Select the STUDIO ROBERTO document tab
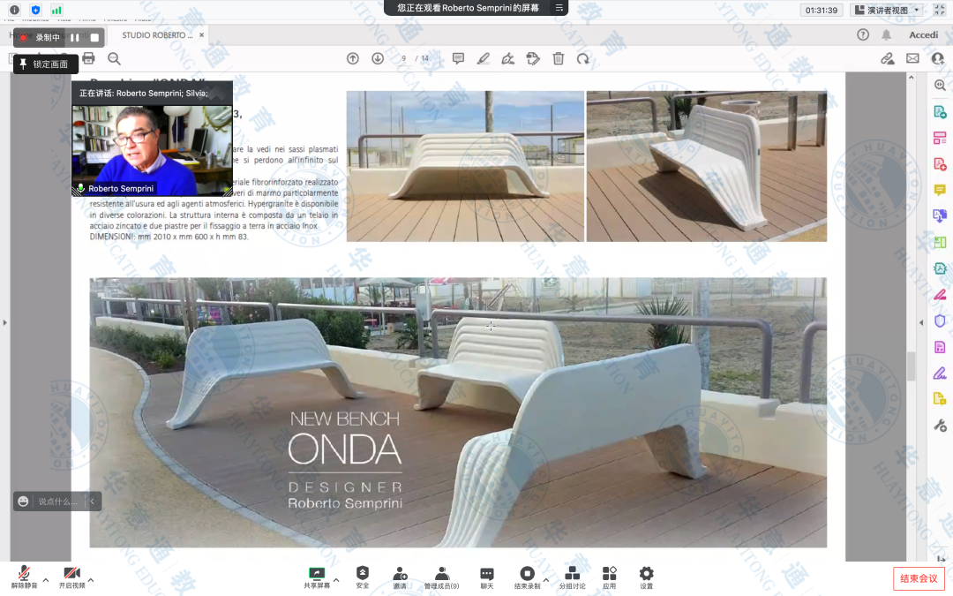The height and width of the screenshot is (596, 953). pyautogui.click(x=157, y=35)
